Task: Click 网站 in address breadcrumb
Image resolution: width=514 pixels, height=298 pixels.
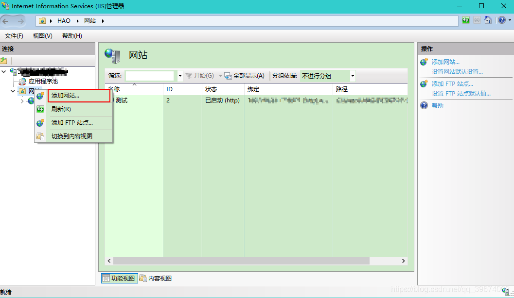Action: click(90, 21)
